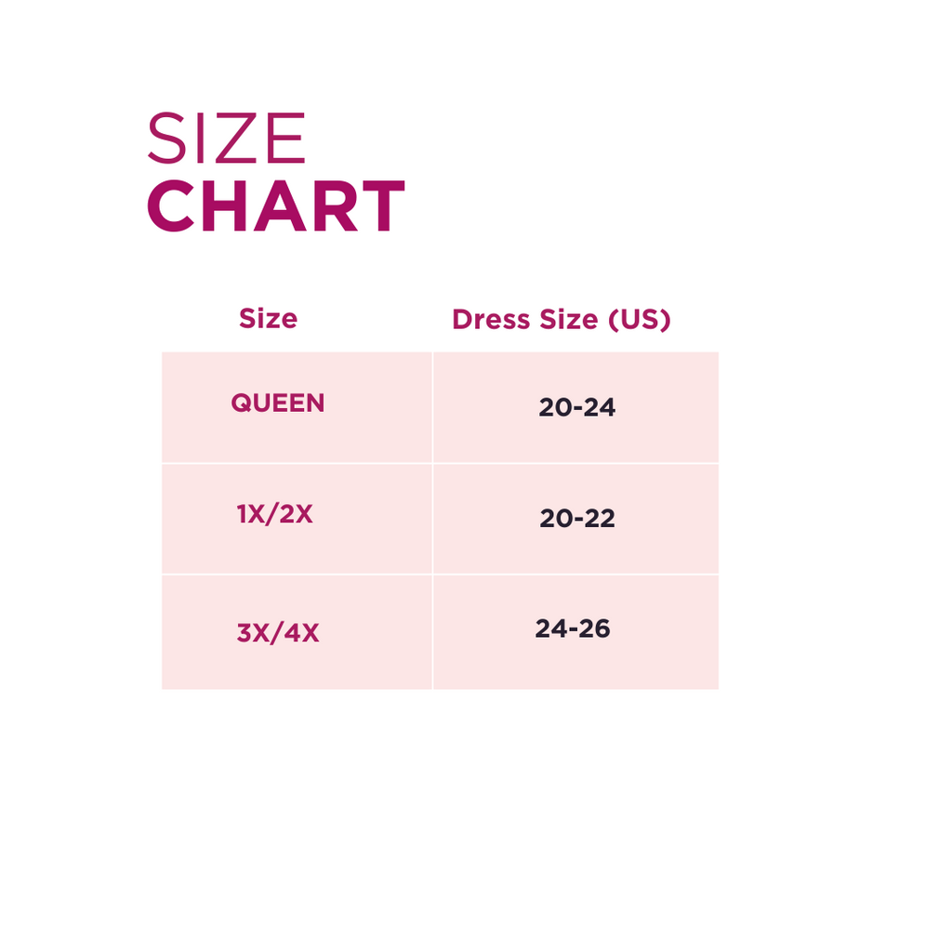This screenshot has width=952, height=952.
Task: Select the "Size" column header
Action: [268, 319]
